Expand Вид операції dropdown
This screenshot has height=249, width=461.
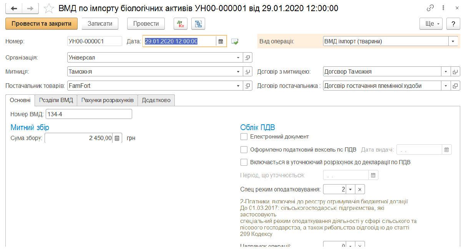tap(453, 41)
